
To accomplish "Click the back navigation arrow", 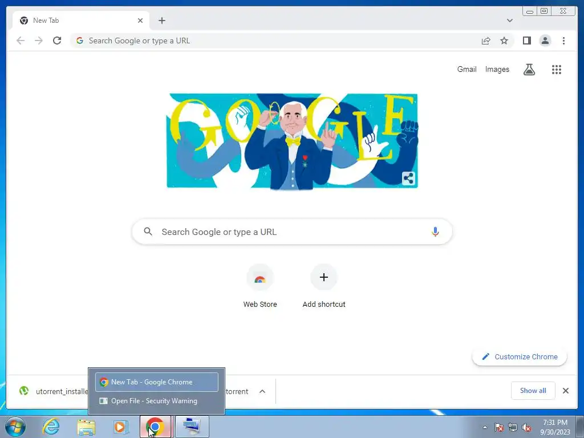I will pos(21,40).
